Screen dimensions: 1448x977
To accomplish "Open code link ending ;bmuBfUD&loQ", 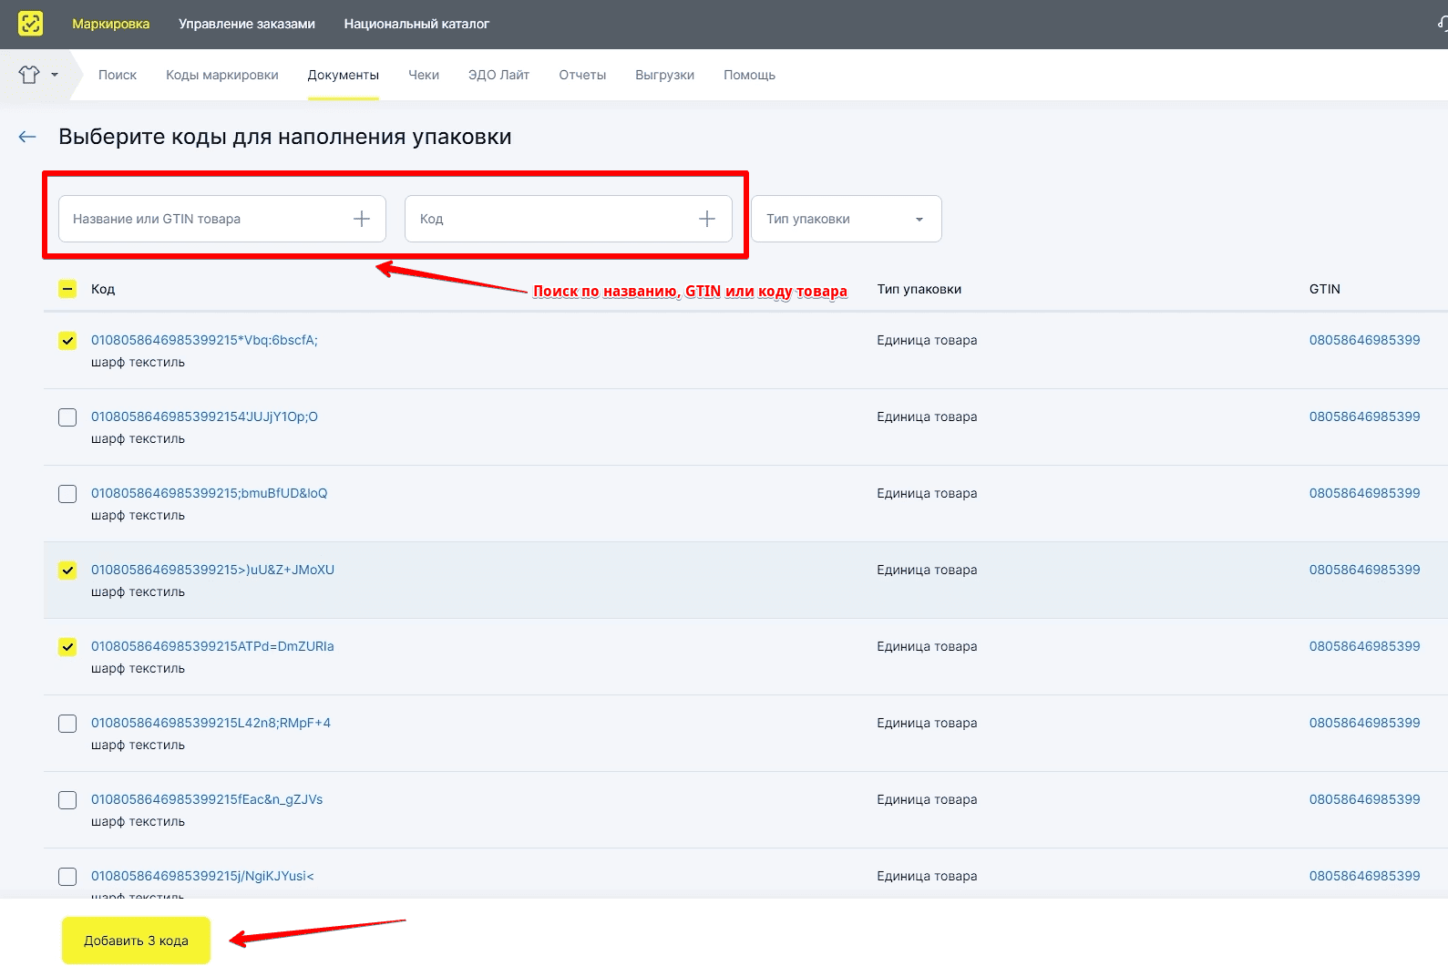I will 210,493.
